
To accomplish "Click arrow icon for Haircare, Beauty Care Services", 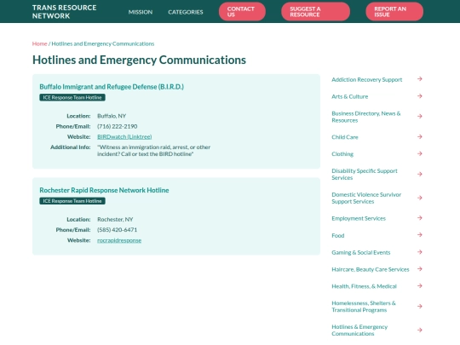I will coord(420,269).
